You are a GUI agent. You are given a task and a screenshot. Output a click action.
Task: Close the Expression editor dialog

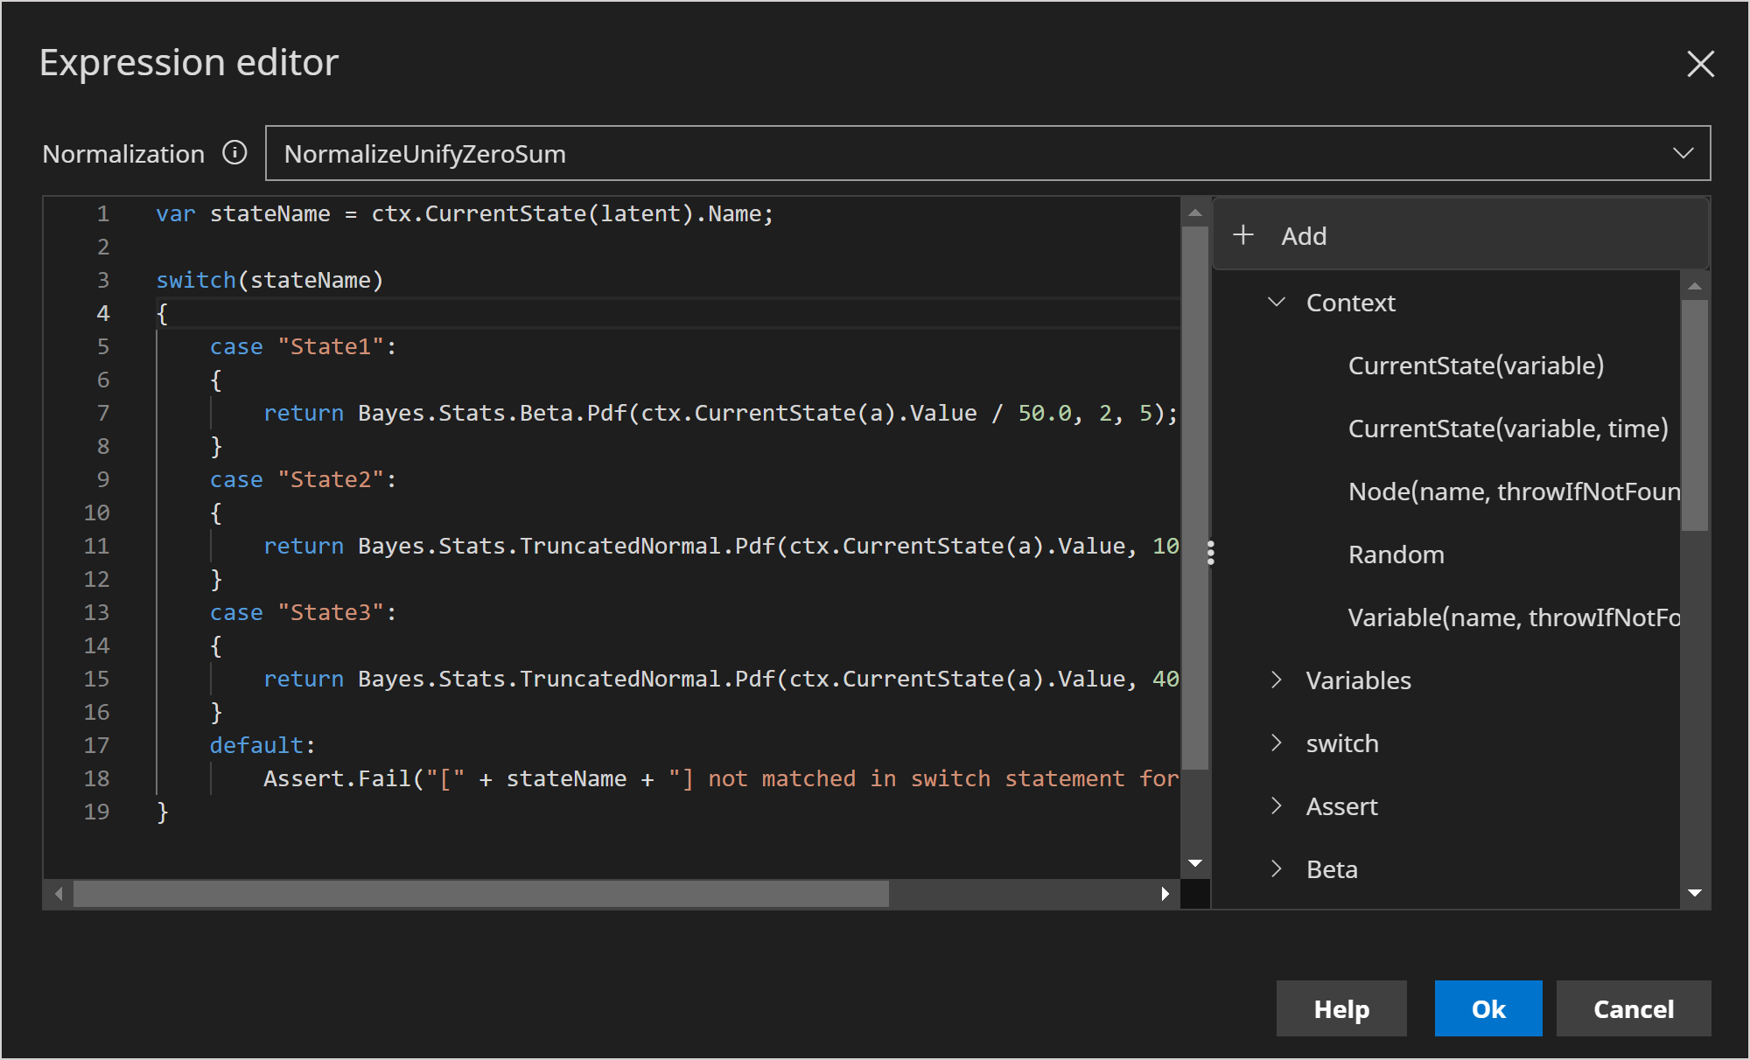(1700, 63)
